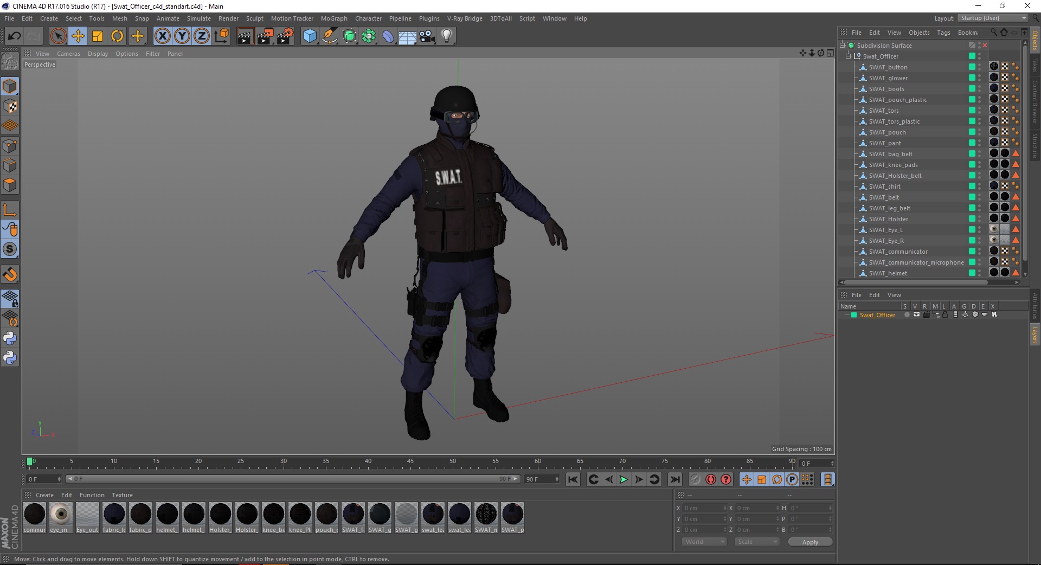Activate the Rotate tool in top toolbar

(x=117, y=36)
